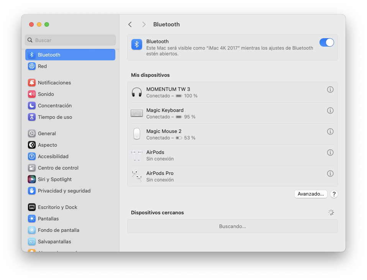
Task: Open Sonido settings
Action: 70,94
